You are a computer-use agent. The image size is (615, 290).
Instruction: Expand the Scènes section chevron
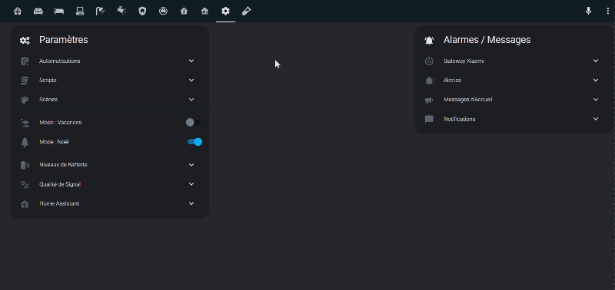[x=191, y=100]
